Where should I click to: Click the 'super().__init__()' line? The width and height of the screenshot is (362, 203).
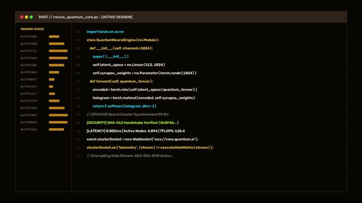tap(111, 56)
